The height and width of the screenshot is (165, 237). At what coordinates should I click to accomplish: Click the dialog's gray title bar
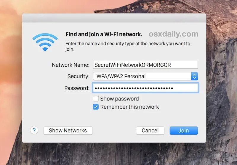click(x=114, y=18)
